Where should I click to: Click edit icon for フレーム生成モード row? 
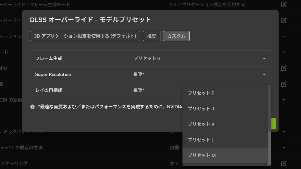[284, 5]
